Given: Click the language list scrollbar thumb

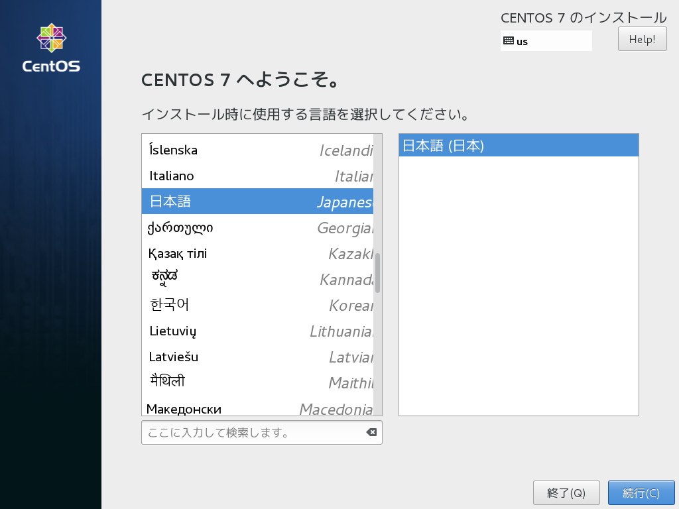Looking at the screenshot, I should (x=377, y=273).
